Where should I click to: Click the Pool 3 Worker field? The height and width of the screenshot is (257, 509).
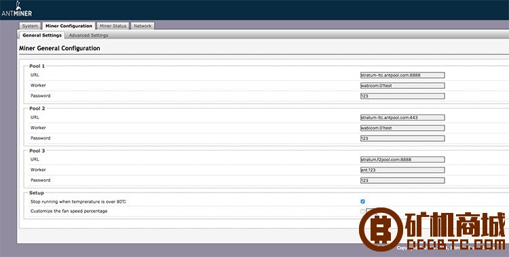pos(402,170)
